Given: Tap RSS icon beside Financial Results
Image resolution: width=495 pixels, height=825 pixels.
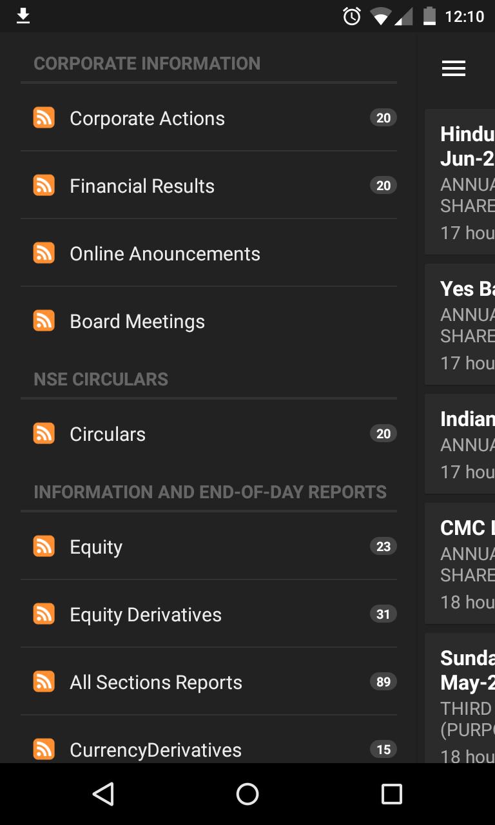Looking at the screenshot, I should (44, 186).
